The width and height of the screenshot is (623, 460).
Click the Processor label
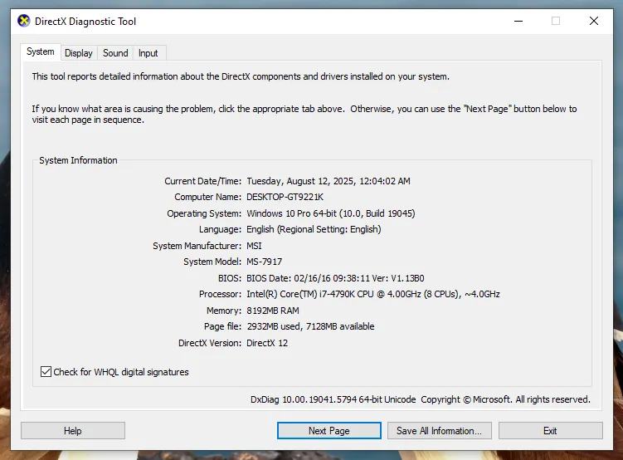click(220, 294)
